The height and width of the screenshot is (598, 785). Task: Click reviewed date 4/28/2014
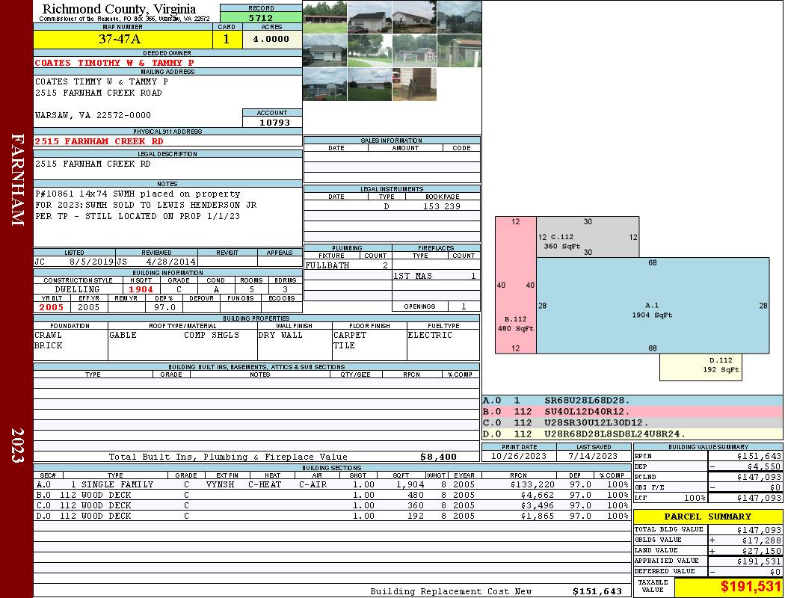tap(170, 261)
